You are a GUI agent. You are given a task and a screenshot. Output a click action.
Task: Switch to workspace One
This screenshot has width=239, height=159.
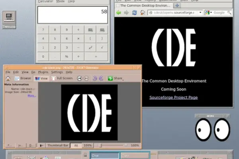[104, 156]
